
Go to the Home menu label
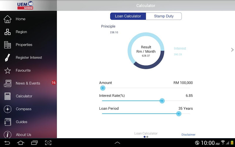[x=21, y=19]
